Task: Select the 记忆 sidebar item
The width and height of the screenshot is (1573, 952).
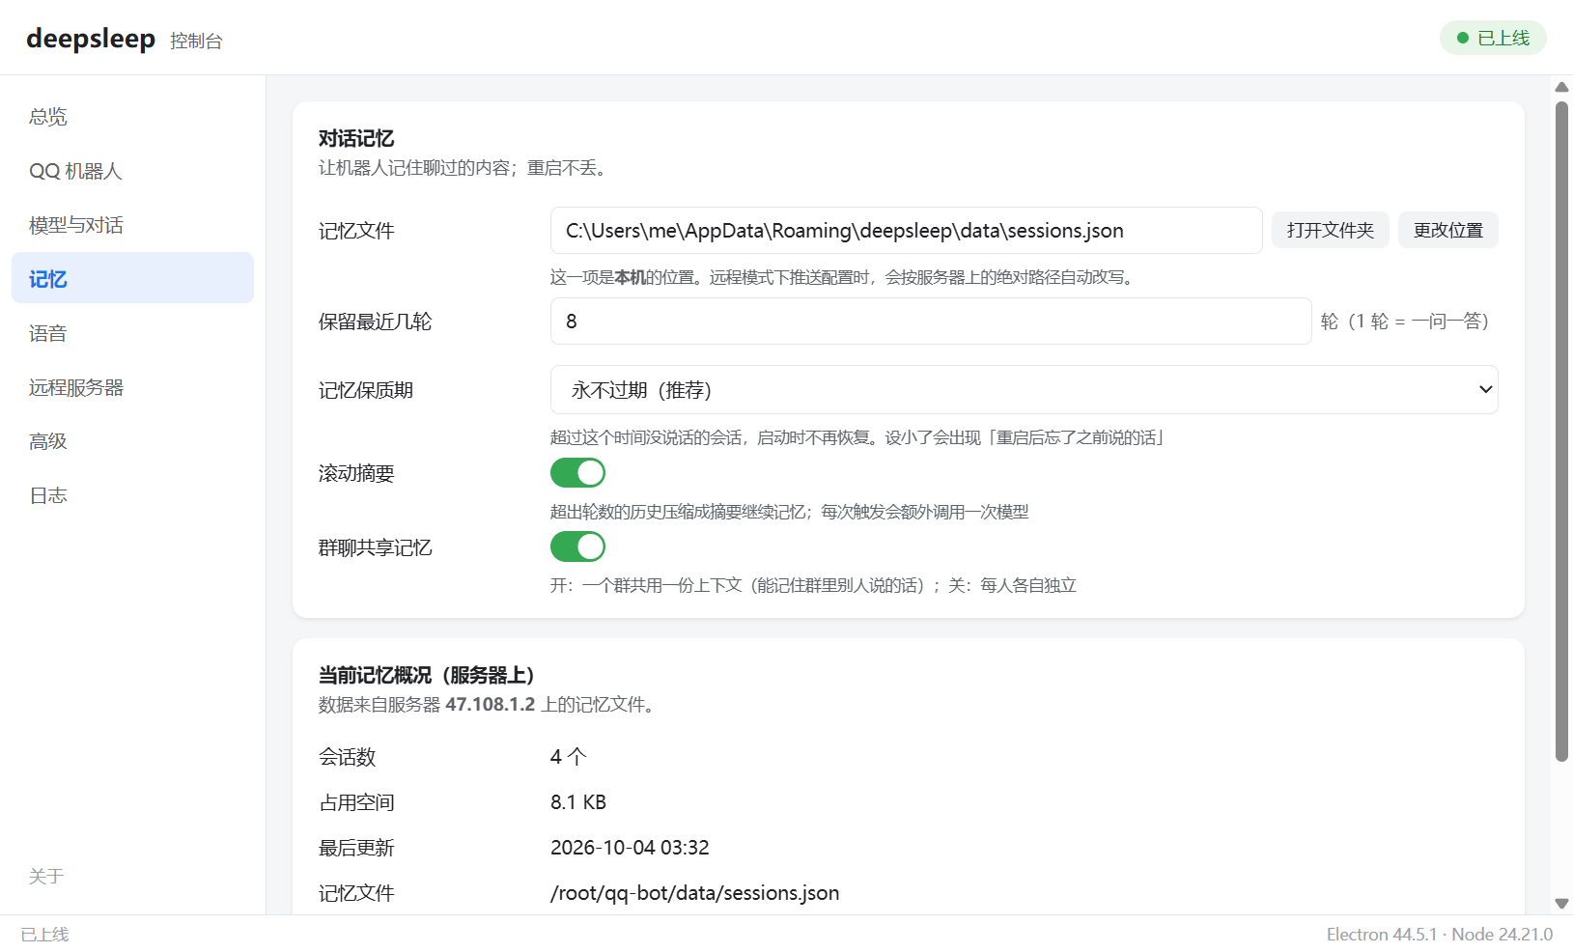Action: [x=132, y=278]
